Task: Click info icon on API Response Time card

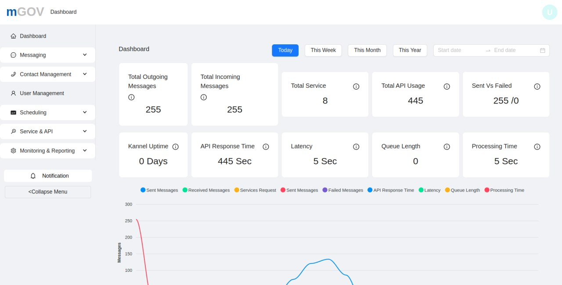Action: (x=266, y=147)
